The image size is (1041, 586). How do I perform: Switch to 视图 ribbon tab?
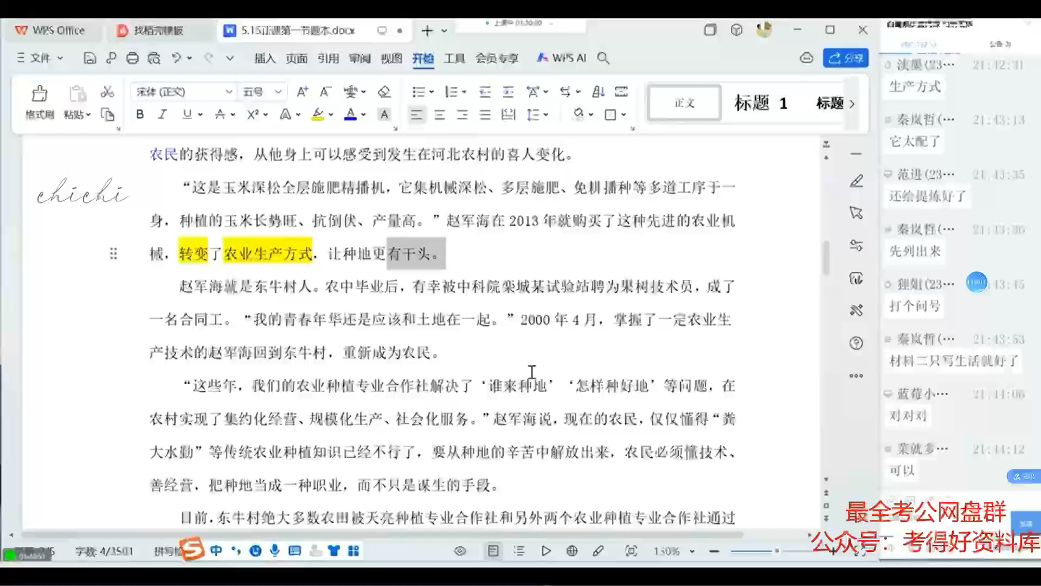coord(391,58)
